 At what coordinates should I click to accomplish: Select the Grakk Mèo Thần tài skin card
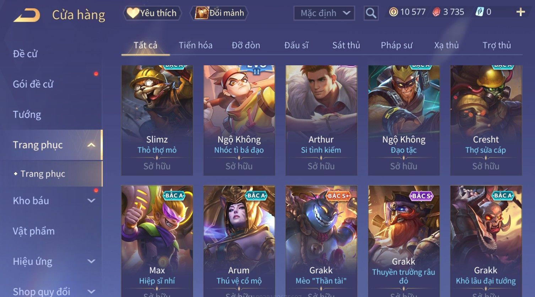click(321, 241)
